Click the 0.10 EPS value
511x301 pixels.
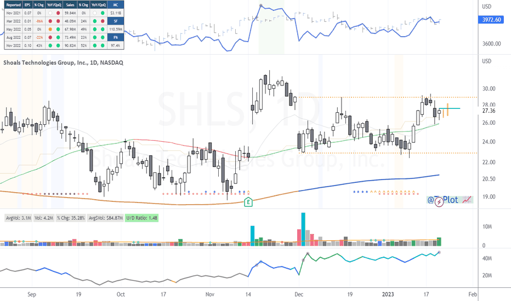point(28,45)
